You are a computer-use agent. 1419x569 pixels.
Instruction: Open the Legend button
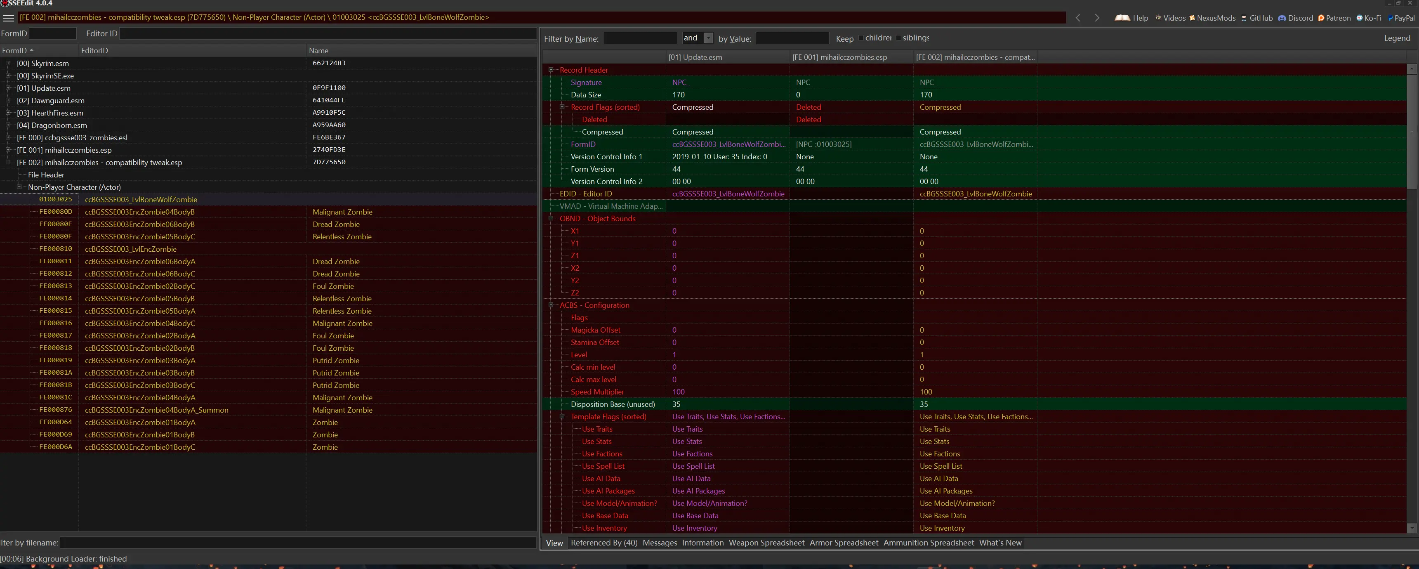(1397, 38)
